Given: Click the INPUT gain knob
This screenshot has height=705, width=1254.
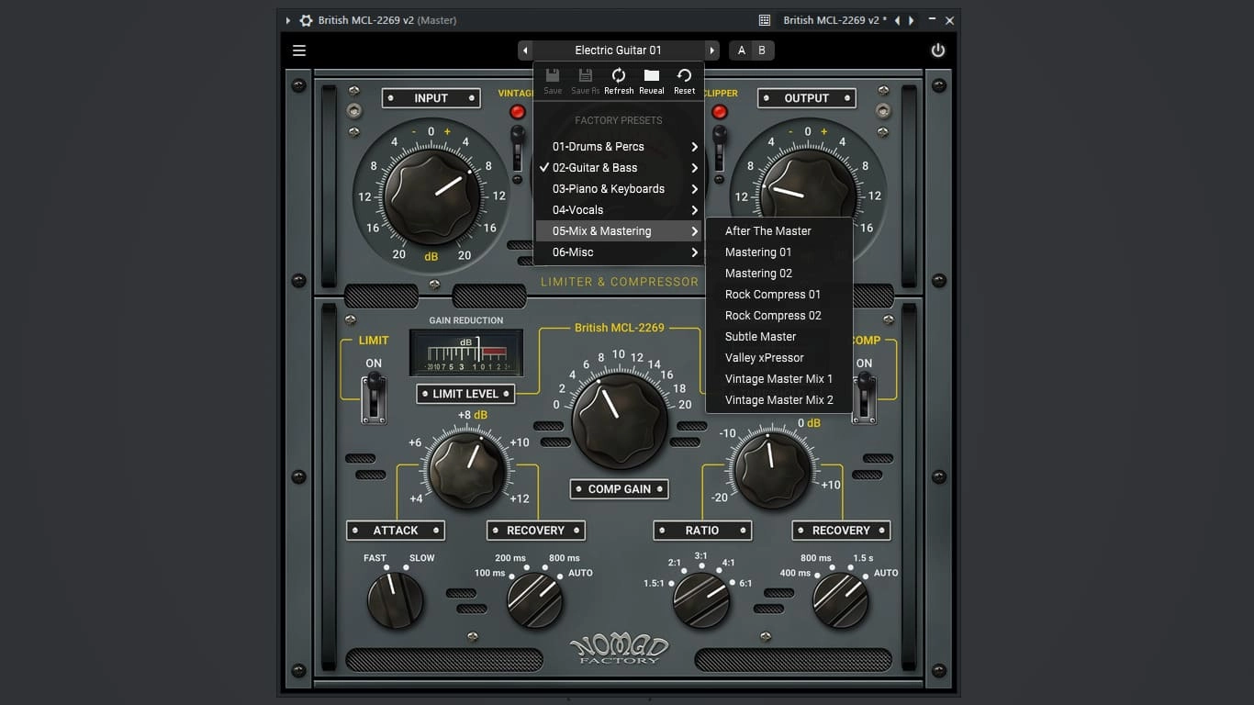Looking at the screenshot, I should tap(431, 196).
